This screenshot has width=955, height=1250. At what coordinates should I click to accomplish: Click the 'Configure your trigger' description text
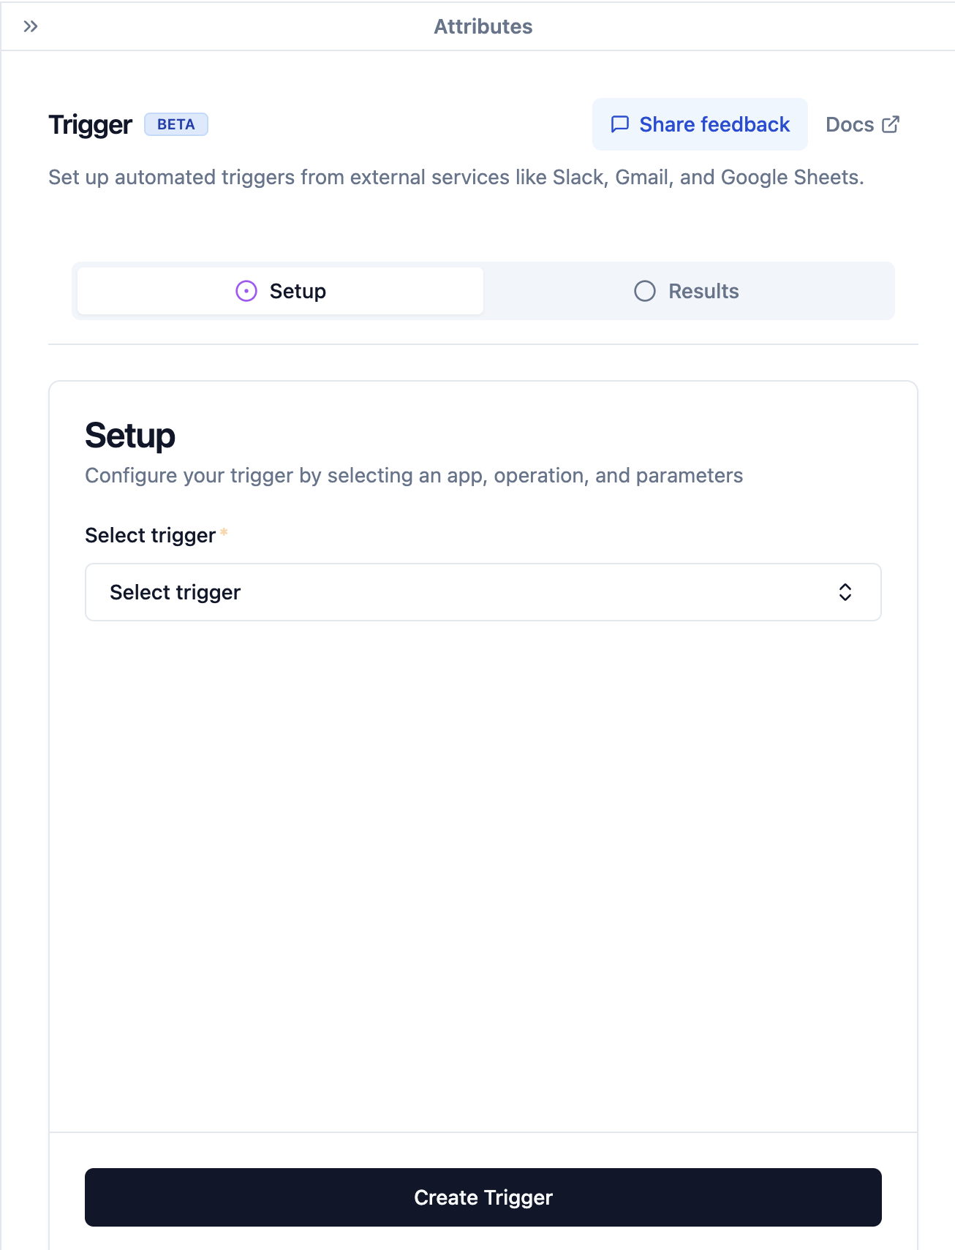[414, 475]
